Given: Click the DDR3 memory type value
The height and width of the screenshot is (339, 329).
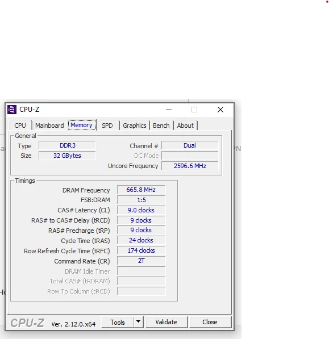Looking at the screenshot, I should coord(67,145).
